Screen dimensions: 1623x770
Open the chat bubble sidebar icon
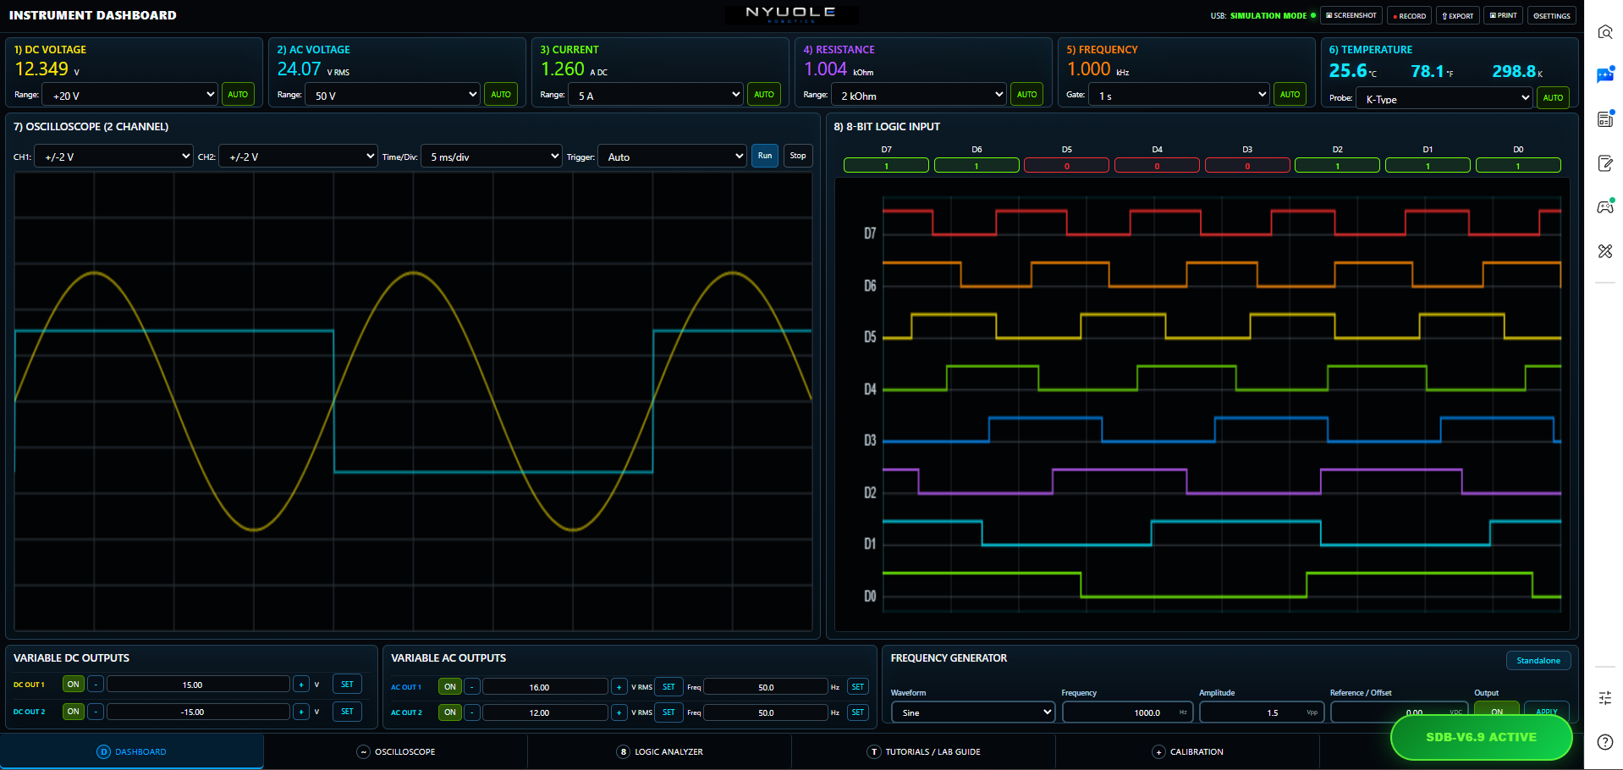click(1604, 75)
